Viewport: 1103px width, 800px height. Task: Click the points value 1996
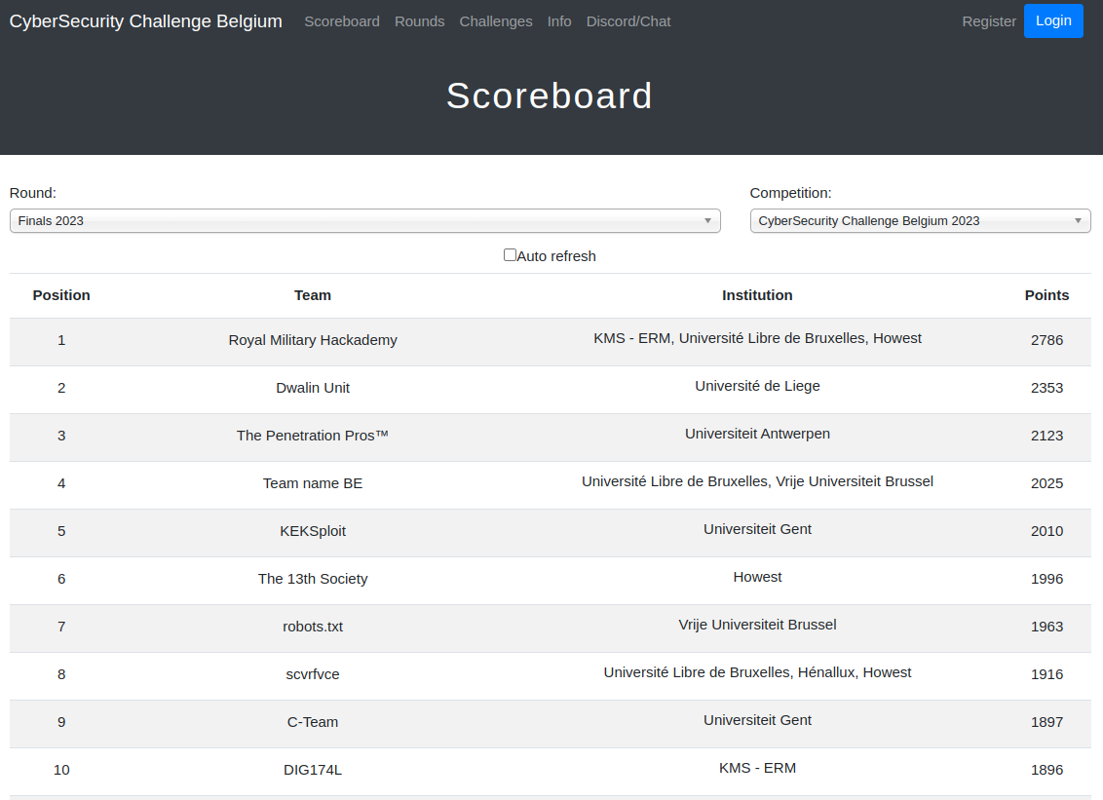point(1046,579)
